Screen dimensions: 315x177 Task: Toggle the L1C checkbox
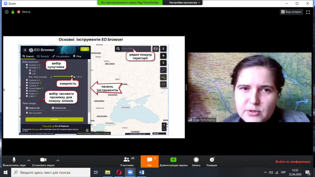pos(30,70)
